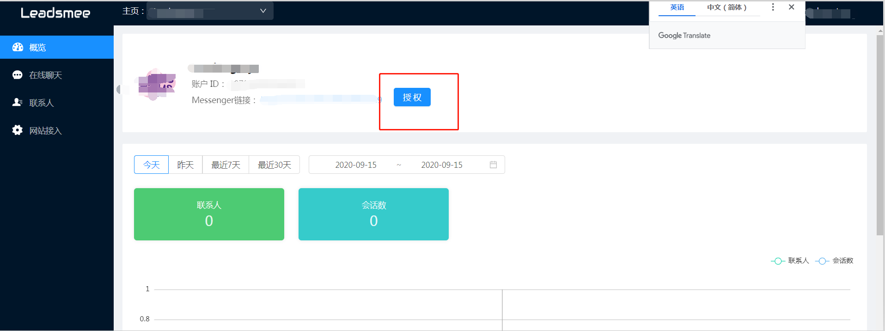Click the Overview dashboard icon in sidebar
885x331 pixels.
click(18, 47)
